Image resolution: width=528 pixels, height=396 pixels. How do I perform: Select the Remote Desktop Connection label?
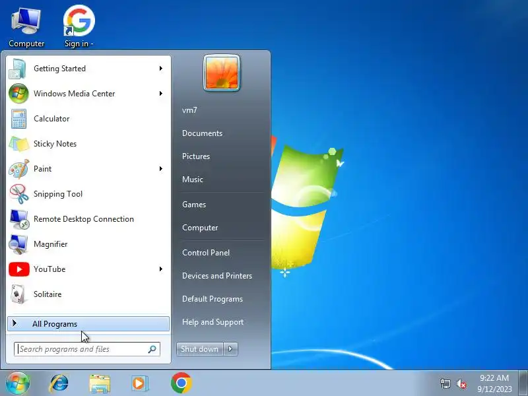tap(84, 219)
